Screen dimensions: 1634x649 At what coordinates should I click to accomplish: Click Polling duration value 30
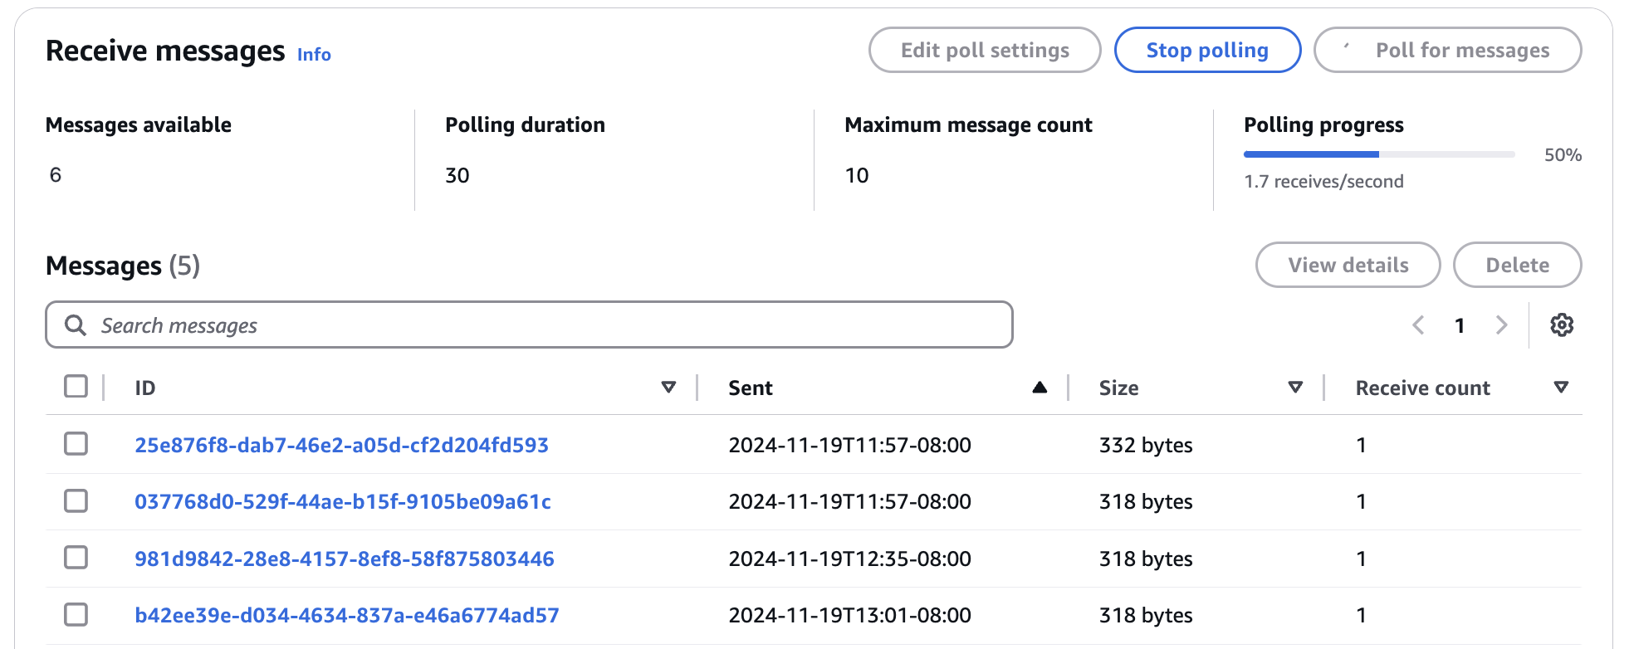(457, 175)
